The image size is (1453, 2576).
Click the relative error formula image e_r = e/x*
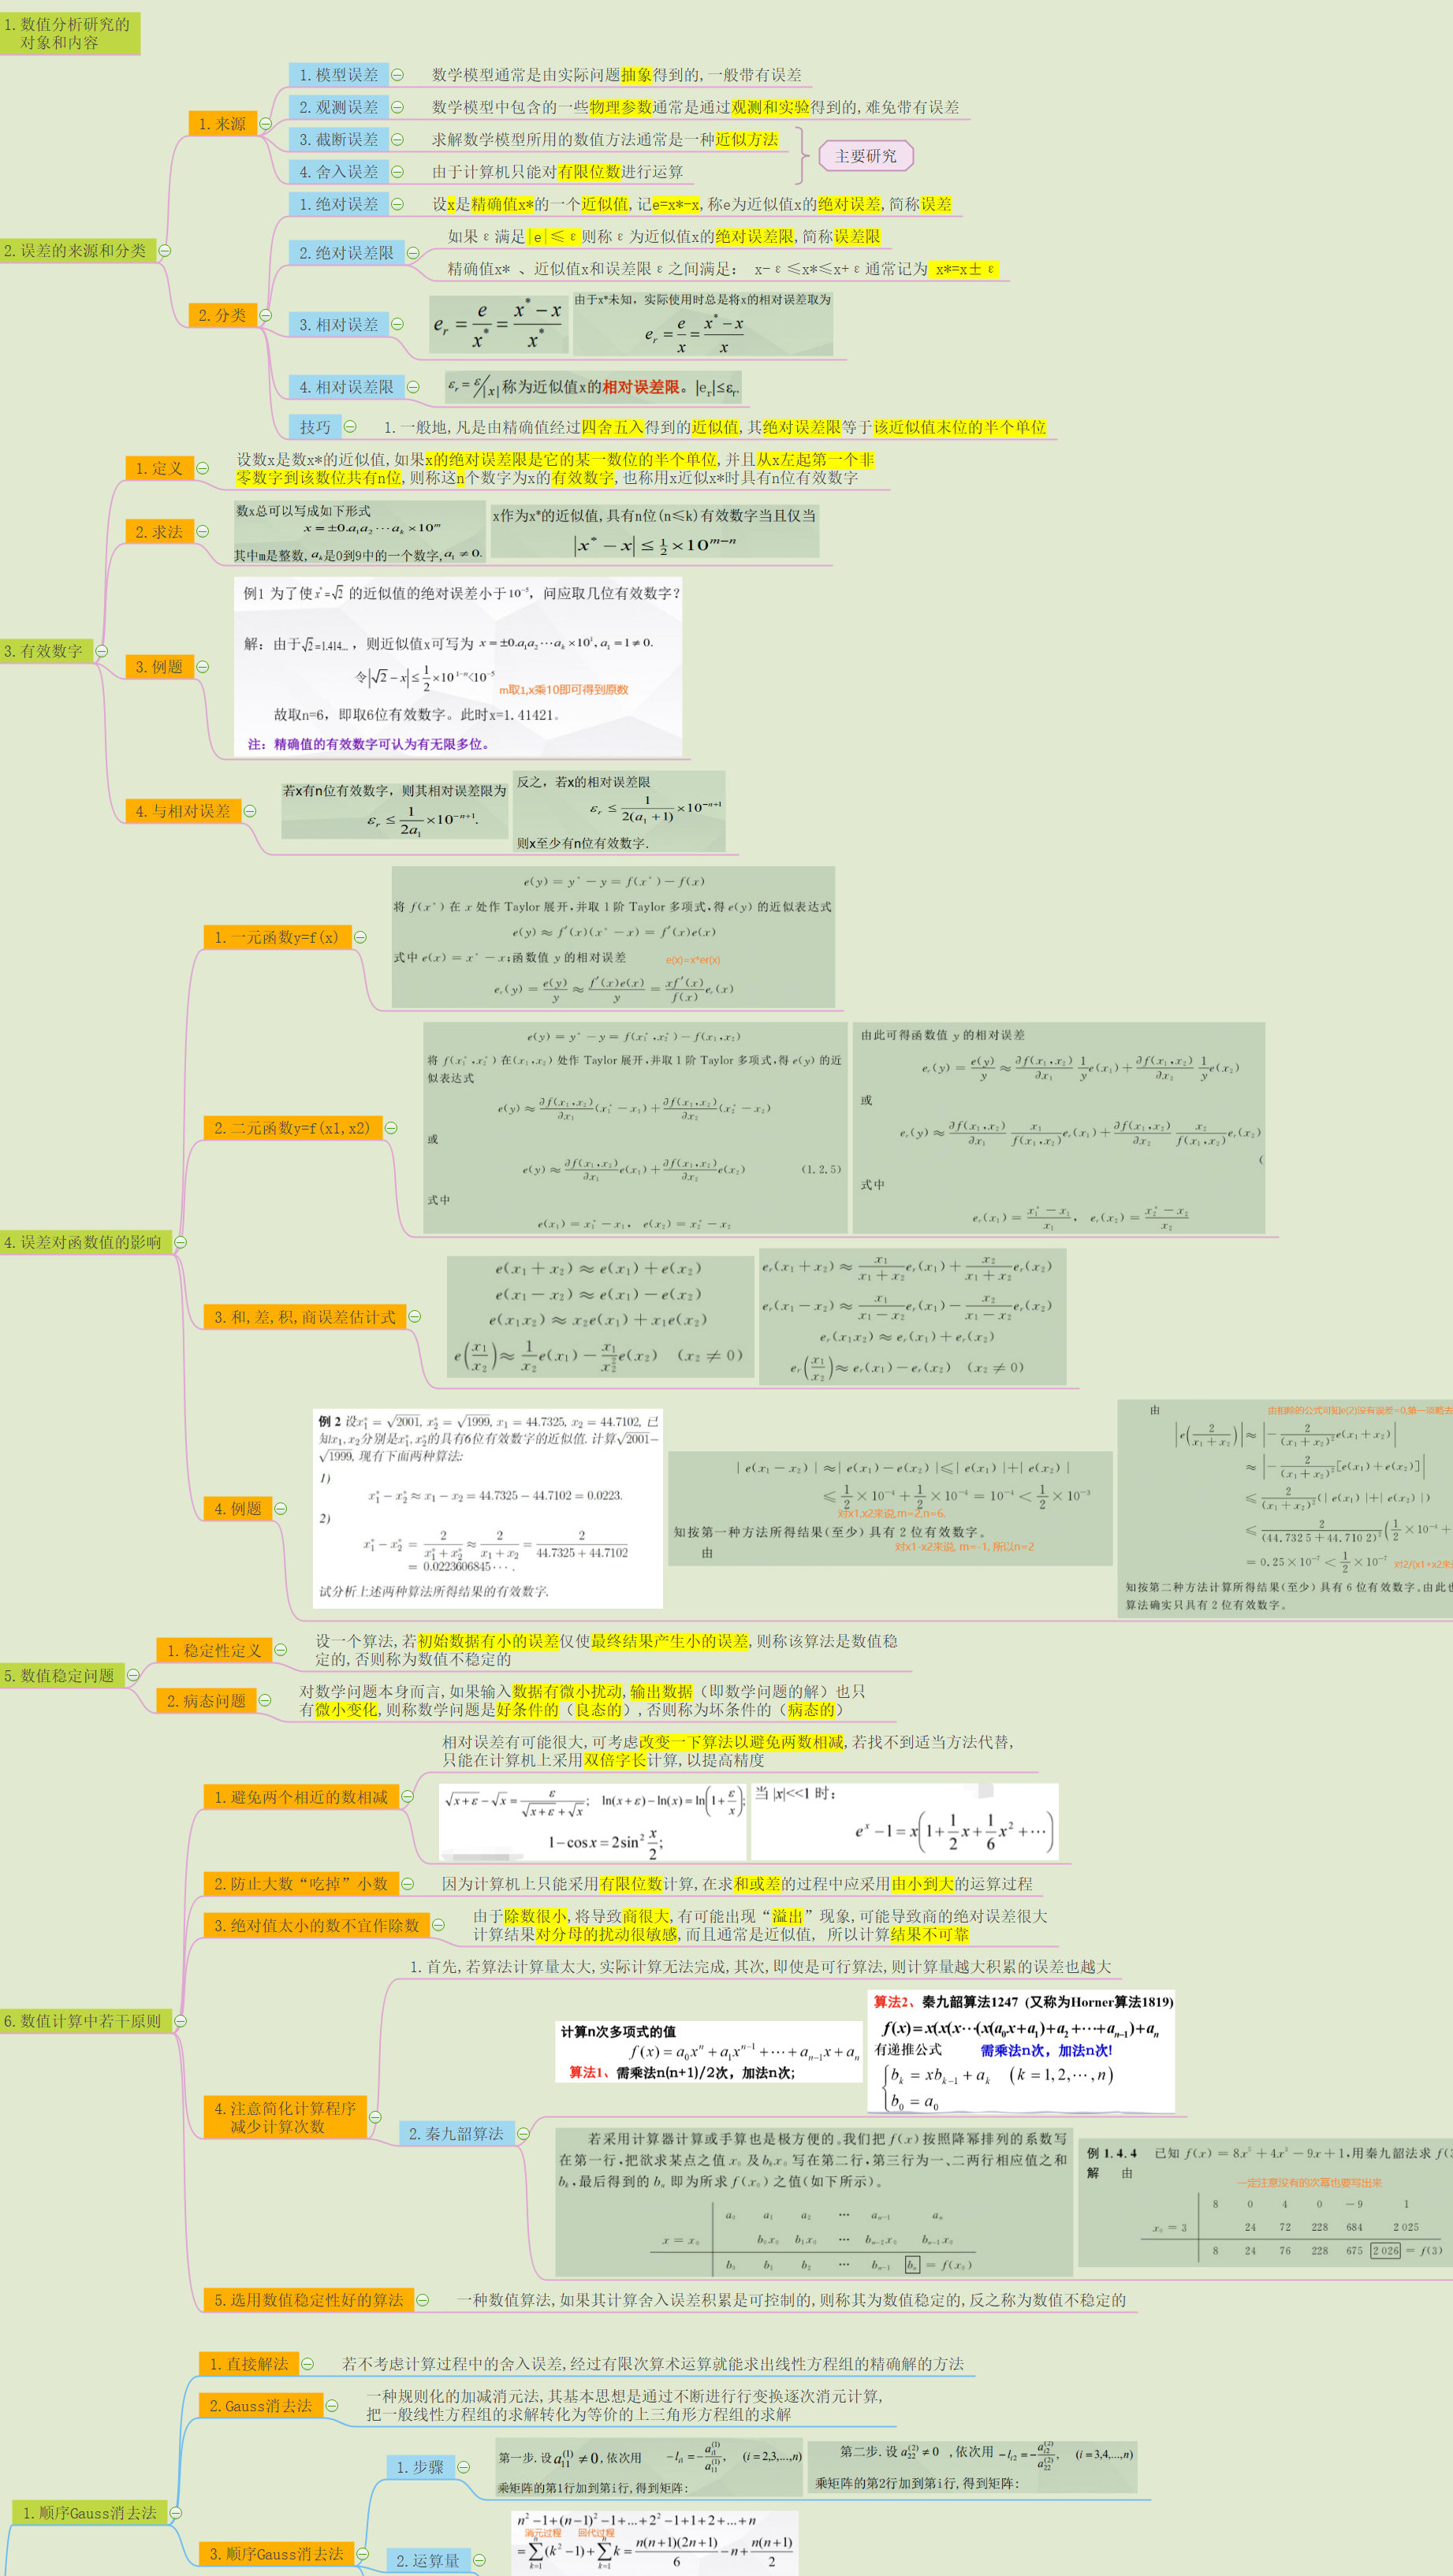(x=499, y=324)
